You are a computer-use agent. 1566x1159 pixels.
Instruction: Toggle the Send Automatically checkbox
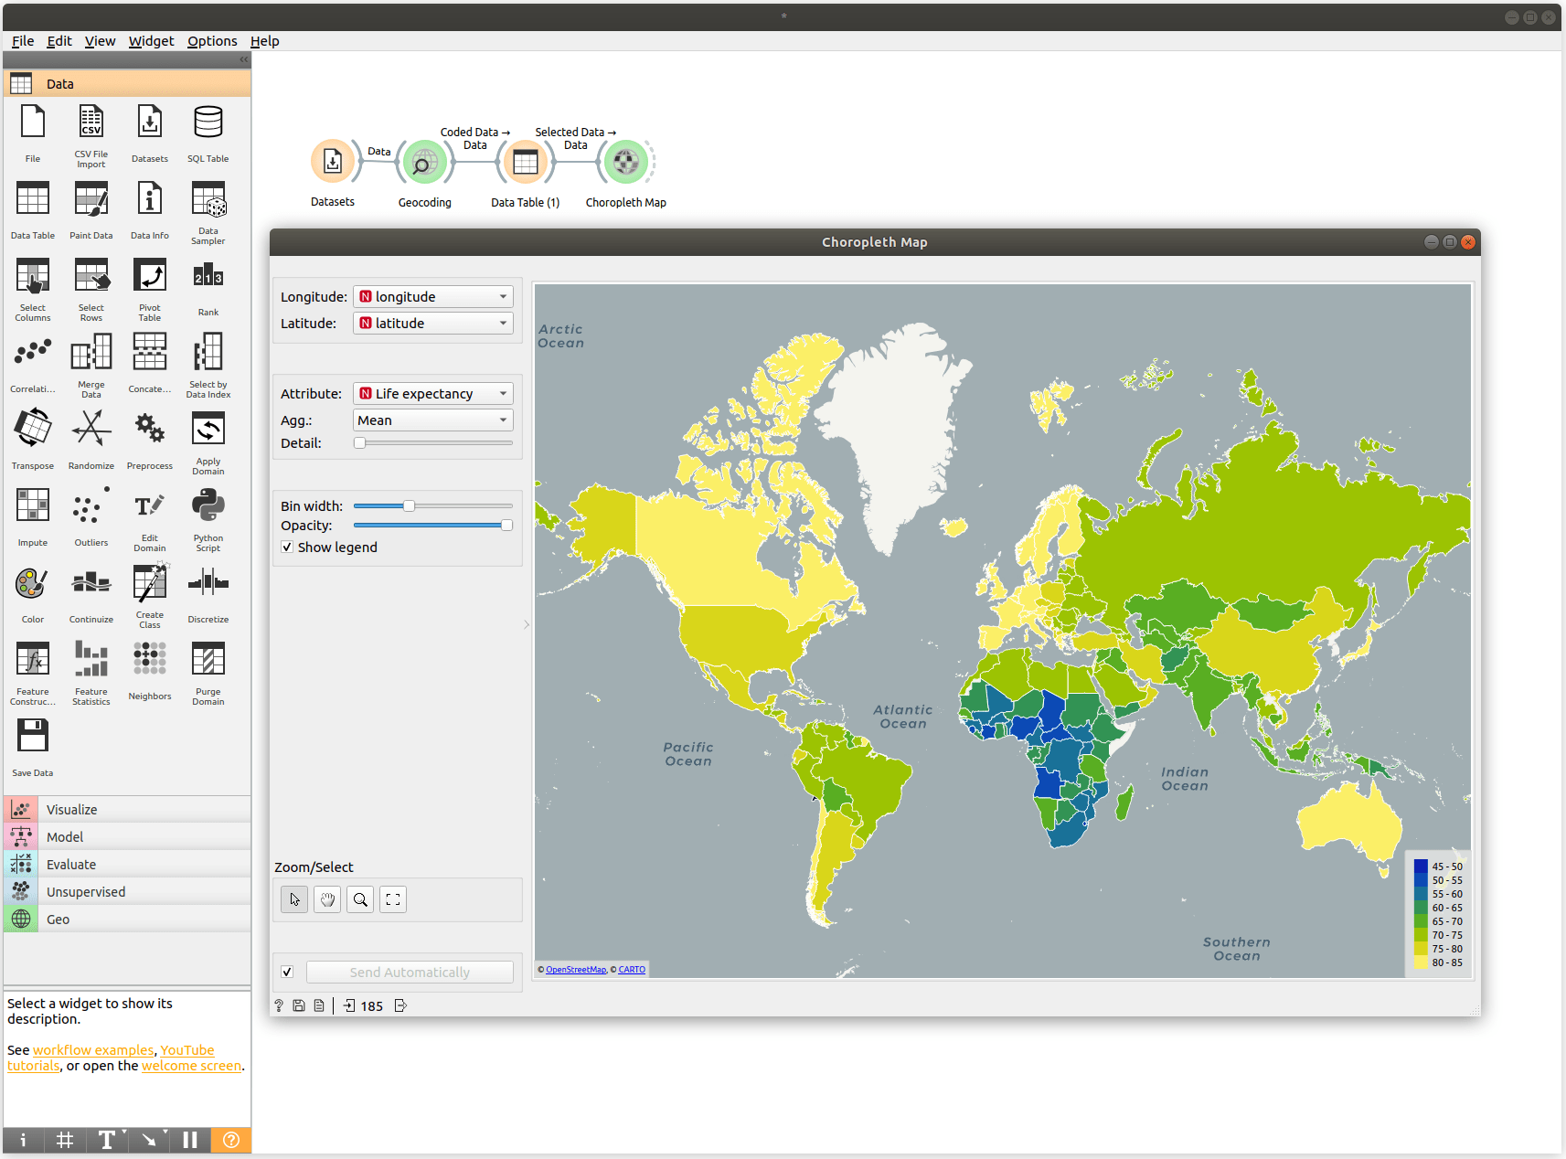[287, 972]
